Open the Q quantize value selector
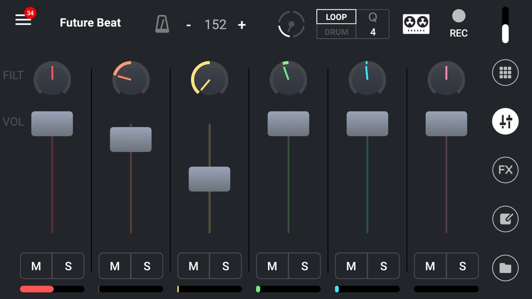Viewport: 532px width, 299px height. [x=373, y=24]
